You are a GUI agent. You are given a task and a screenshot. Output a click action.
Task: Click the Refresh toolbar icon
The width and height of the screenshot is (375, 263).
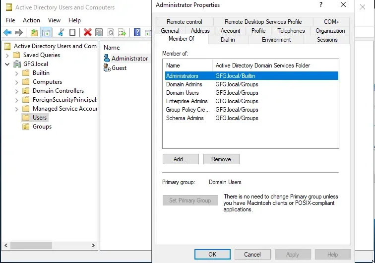(111, 32)
